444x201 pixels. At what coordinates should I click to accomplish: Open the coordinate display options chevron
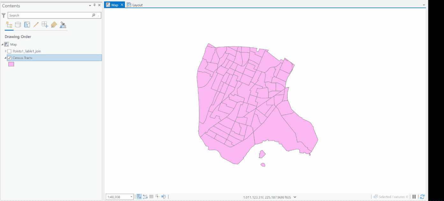(295, 197)
